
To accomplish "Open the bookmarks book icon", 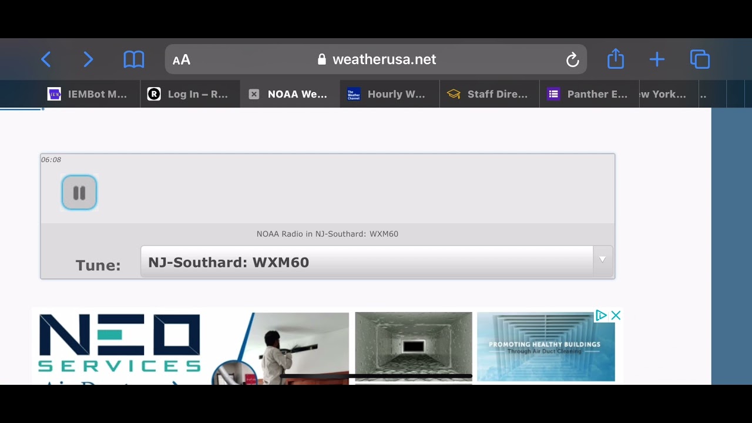I will (x=134, y=59).
